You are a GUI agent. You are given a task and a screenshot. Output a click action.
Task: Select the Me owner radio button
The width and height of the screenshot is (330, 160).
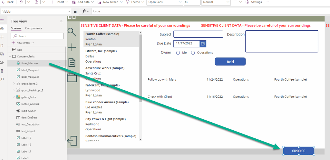[x=178, y=53]
